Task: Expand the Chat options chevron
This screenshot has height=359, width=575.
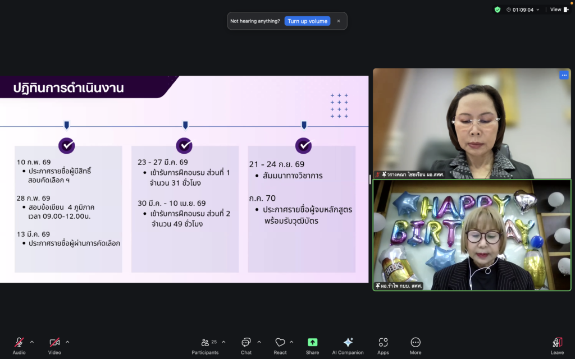Action: point(259,342)
